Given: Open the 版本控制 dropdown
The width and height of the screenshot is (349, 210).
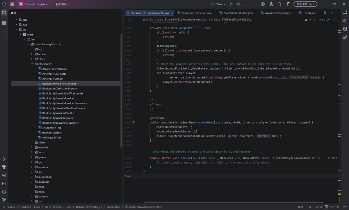Looking at the screenshot, I should [x=62, y=4].
